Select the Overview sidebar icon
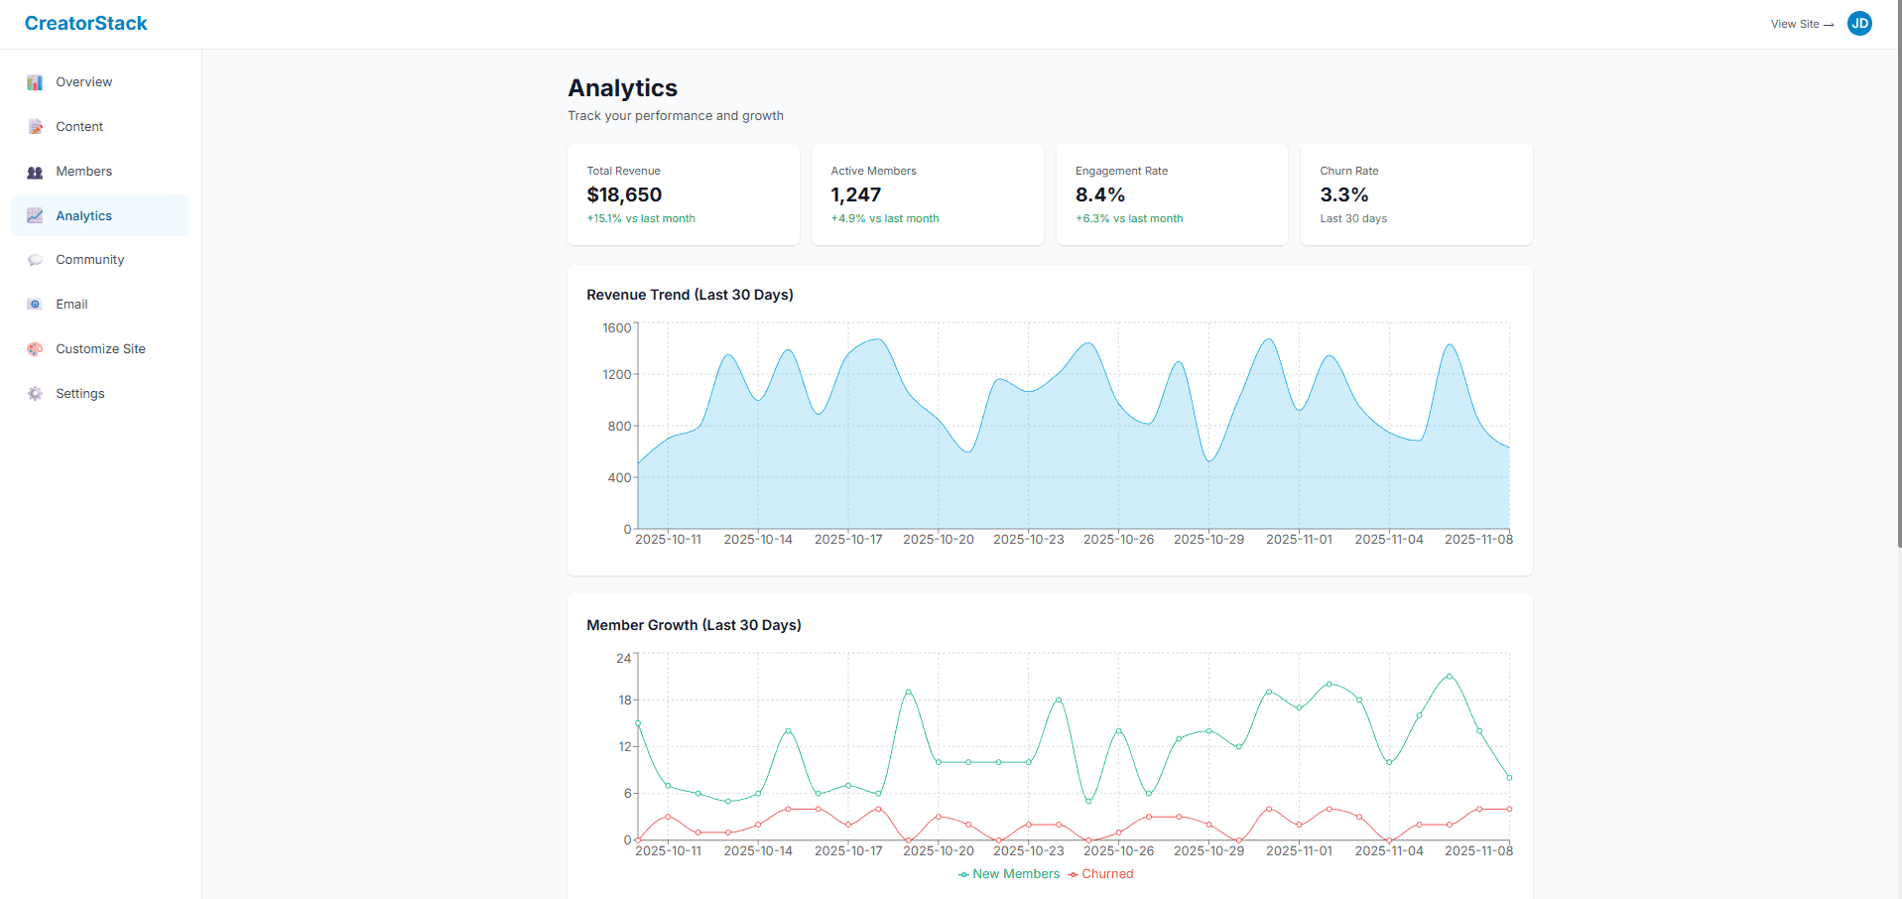1902x899 pixels. coord(35,81)
